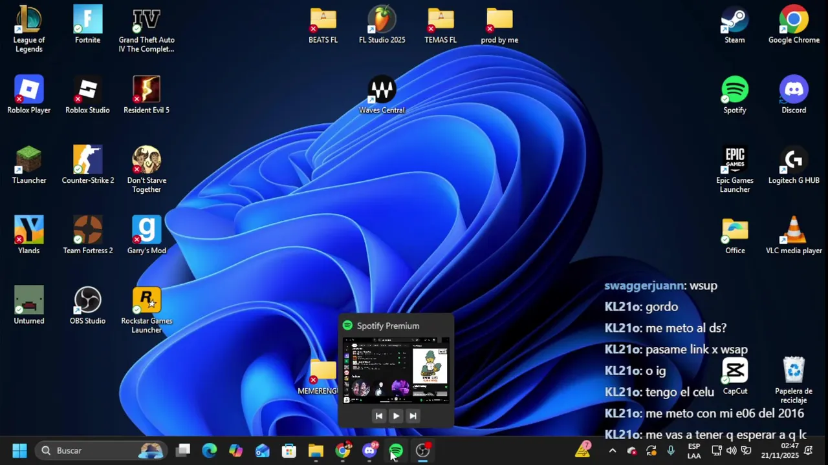Skip to next track in Spotify preview
Screen dimensions: 828x465
[x=413, y=416]
